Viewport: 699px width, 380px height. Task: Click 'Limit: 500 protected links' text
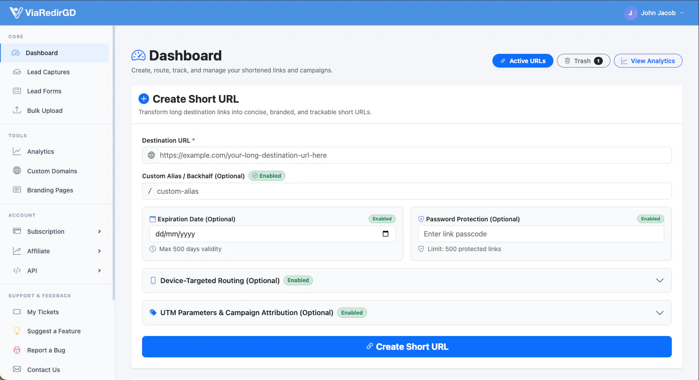[x=464, y=249]
